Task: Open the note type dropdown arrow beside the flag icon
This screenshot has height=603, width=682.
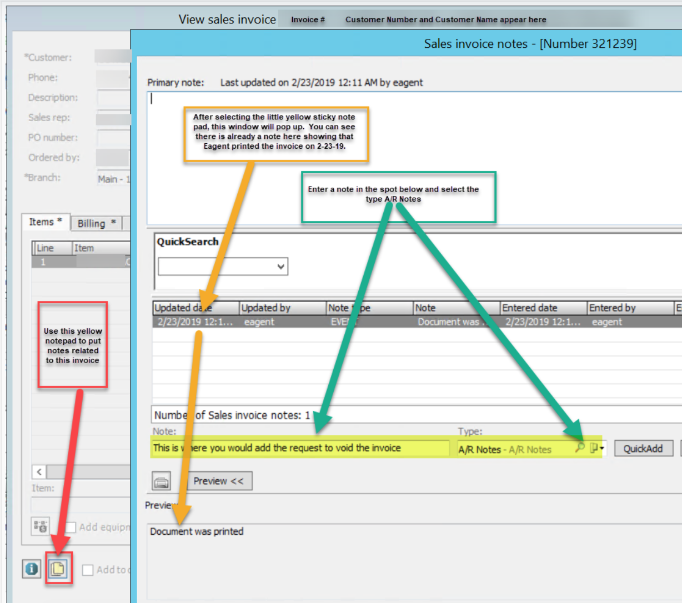Action: 603,448
